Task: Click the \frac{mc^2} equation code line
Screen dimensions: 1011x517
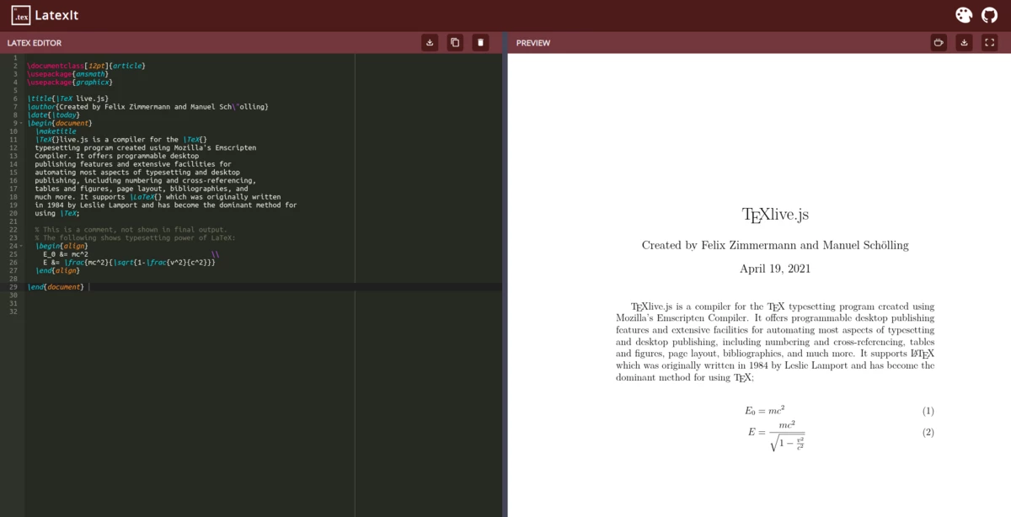Action: [130, 263]
